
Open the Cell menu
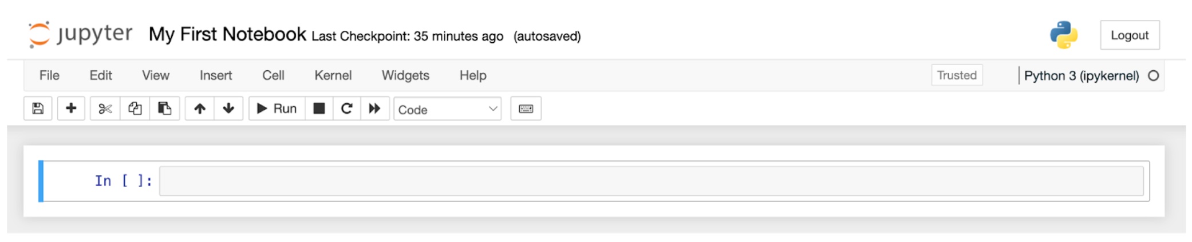[x=273, y=75]
